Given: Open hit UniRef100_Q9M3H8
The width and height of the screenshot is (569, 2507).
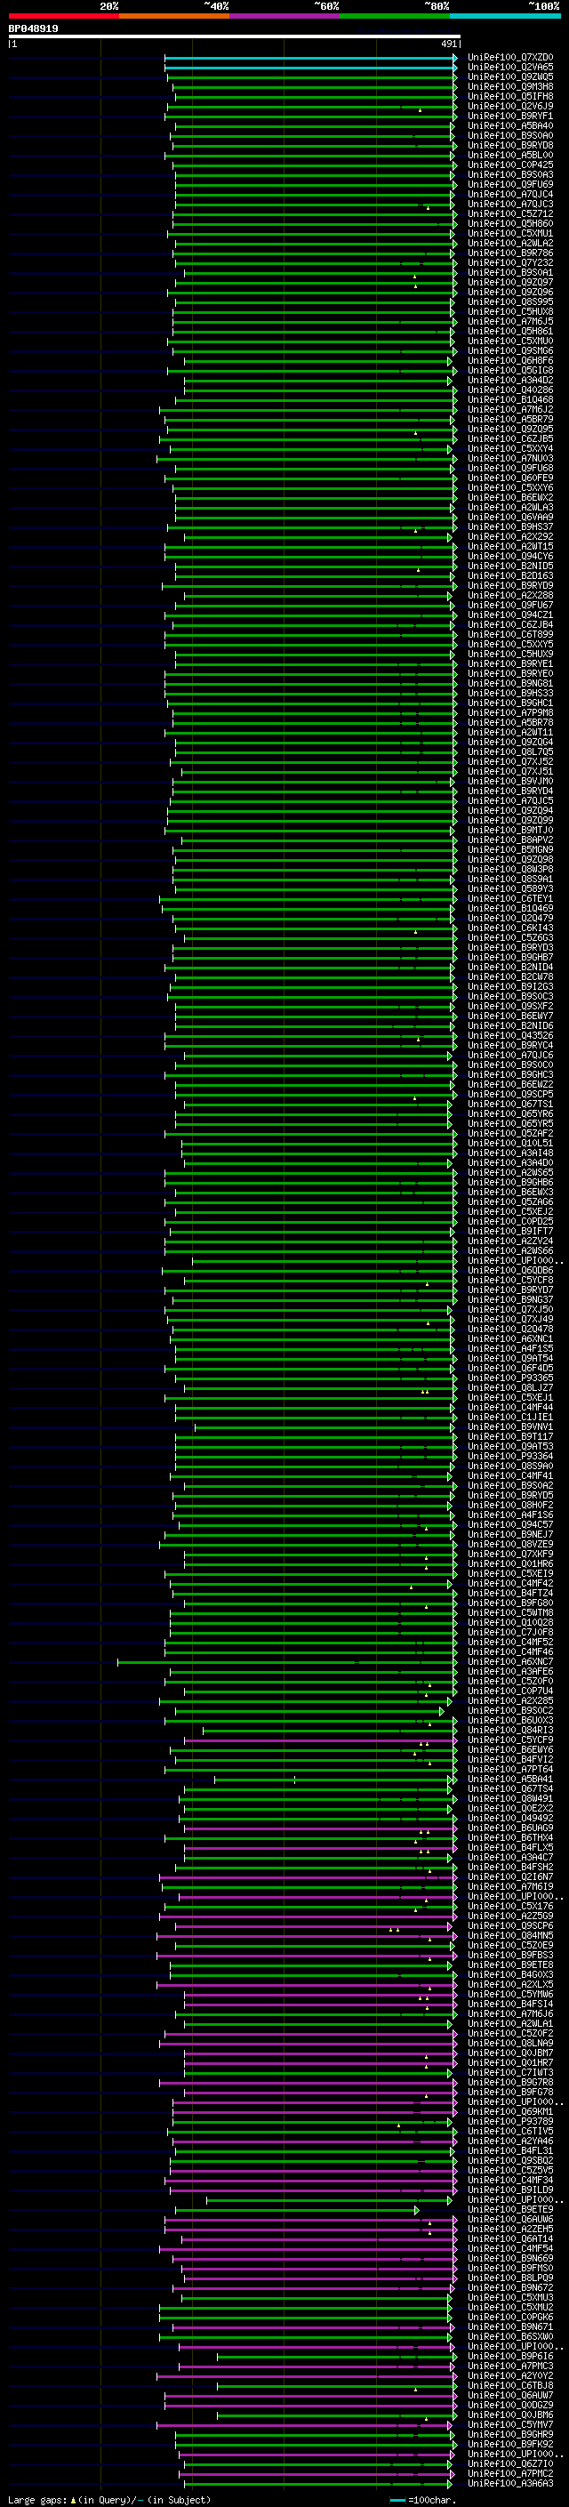Looking at the screenshot, I should (510, 86).
